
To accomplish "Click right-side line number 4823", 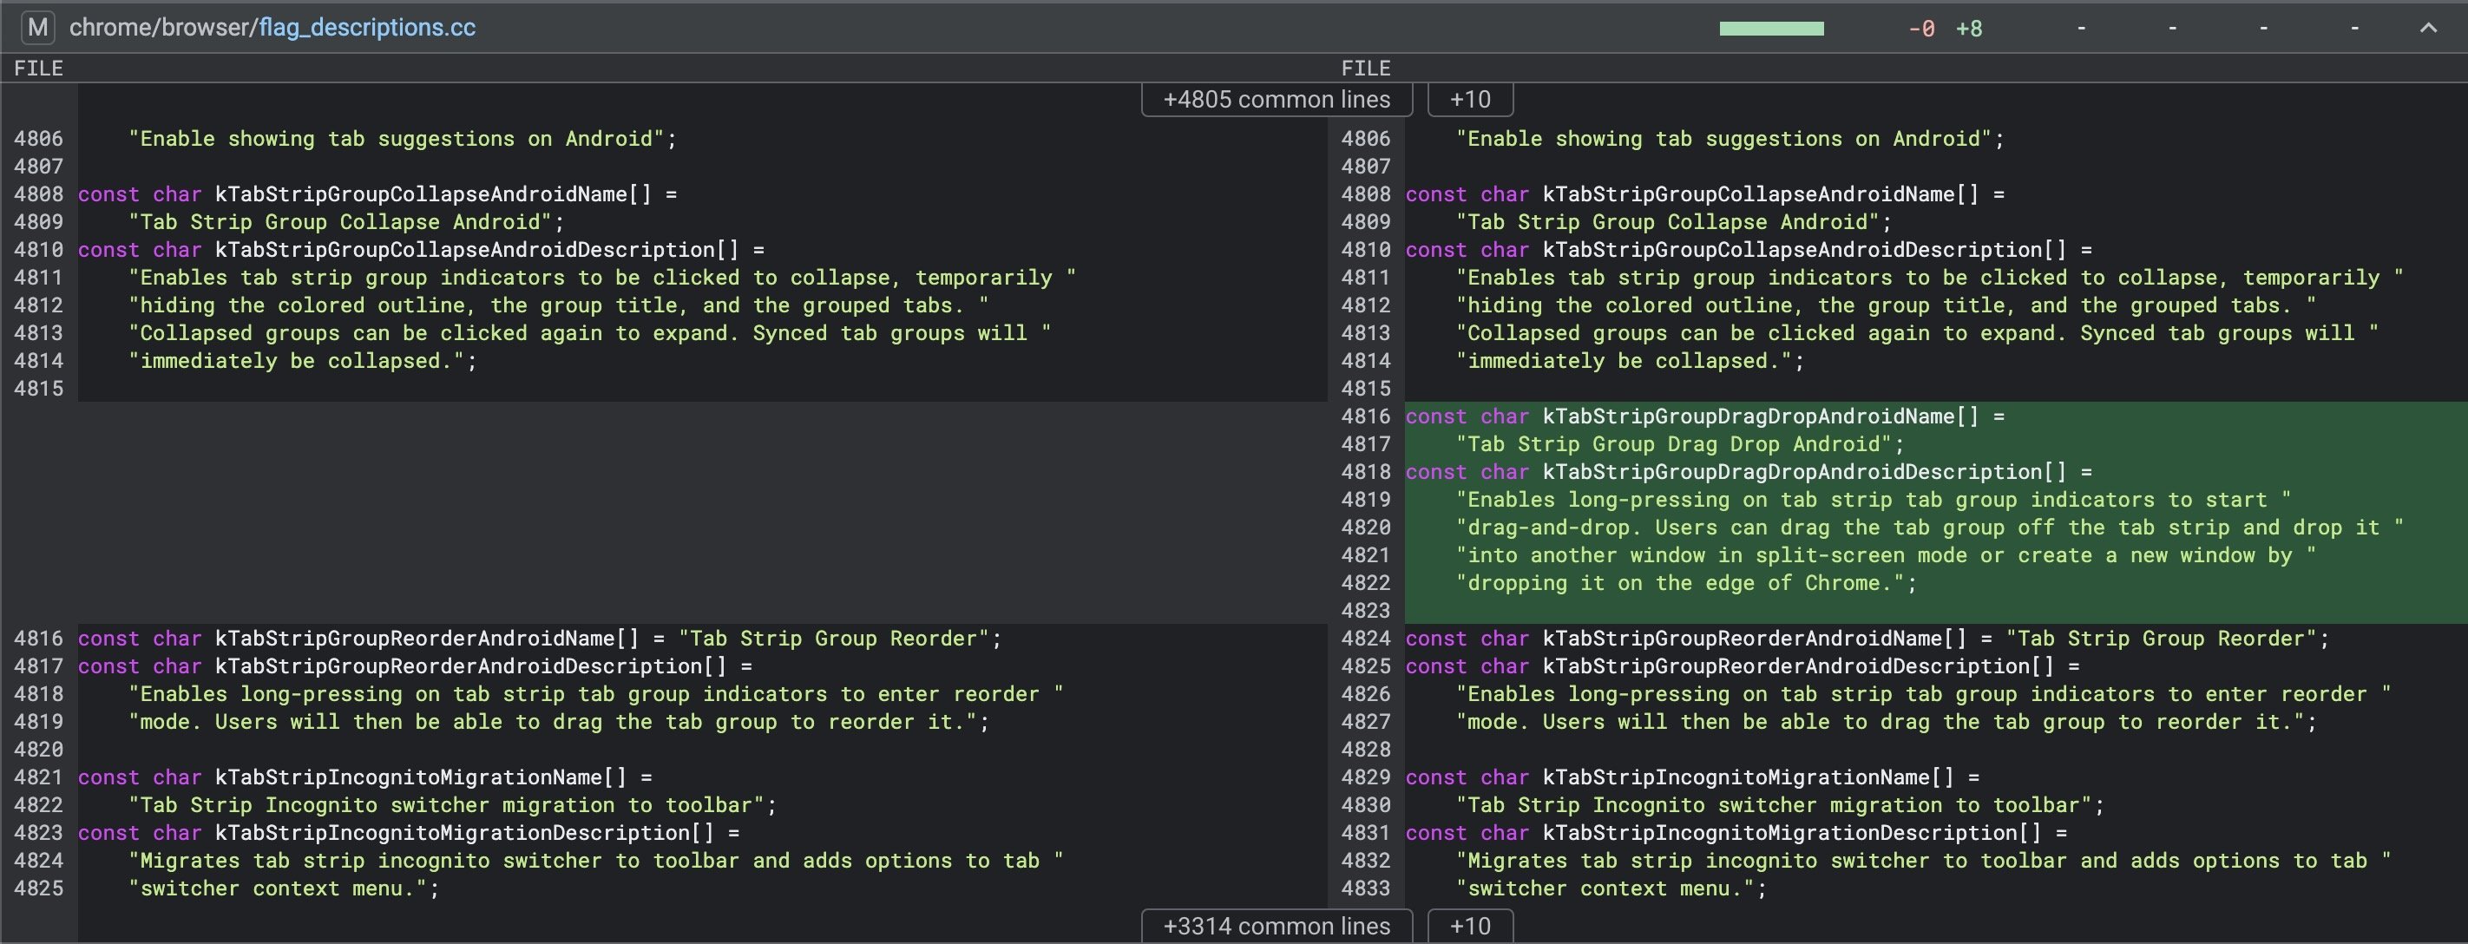I will (x=1365, y=611).
